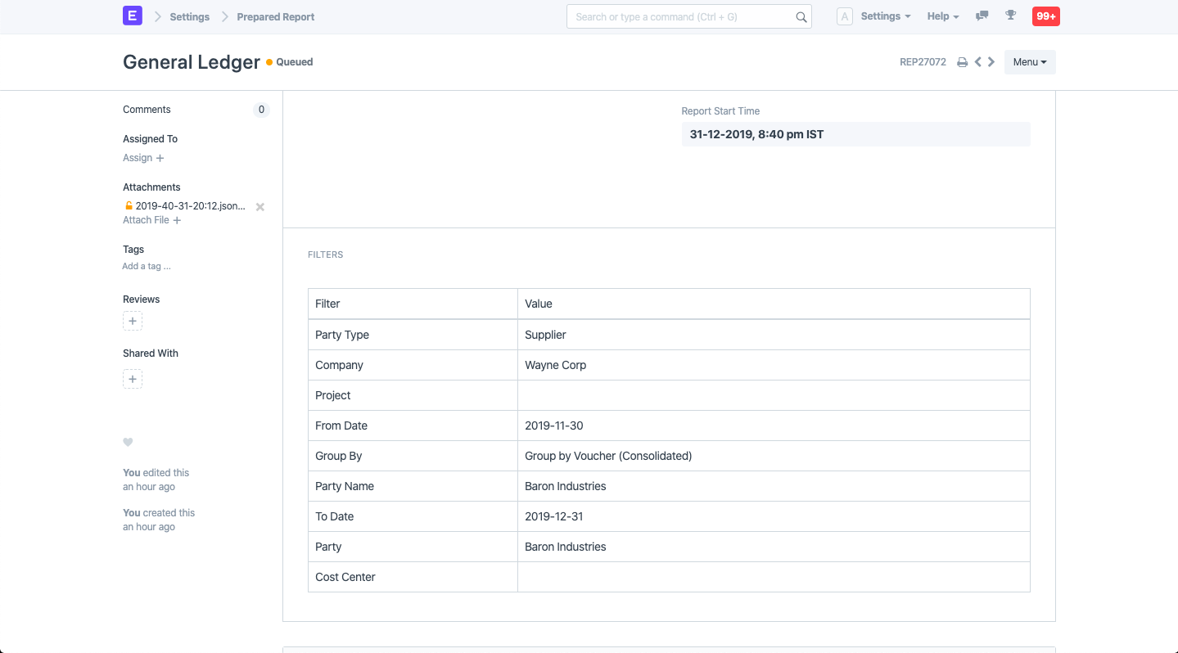Remove the attached JSON file

pyautogui.click(x=260, y=207)
